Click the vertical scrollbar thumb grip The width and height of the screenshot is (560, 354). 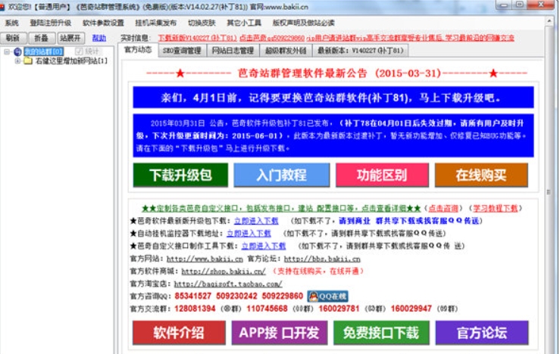click(x=549, y=192)
